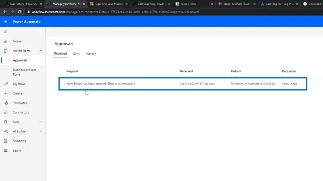Go back using browser back arrow
The width and height of the screenshot is (323, 181).
[5, 12]
